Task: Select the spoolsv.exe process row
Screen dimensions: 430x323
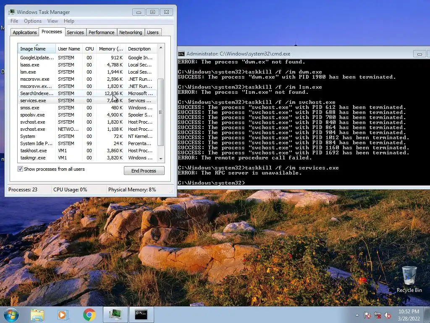Action: coord(87,115)
